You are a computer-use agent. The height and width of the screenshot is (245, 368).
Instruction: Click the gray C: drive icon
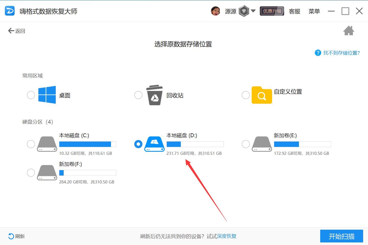pyautogui.click(x=47, y=144)
